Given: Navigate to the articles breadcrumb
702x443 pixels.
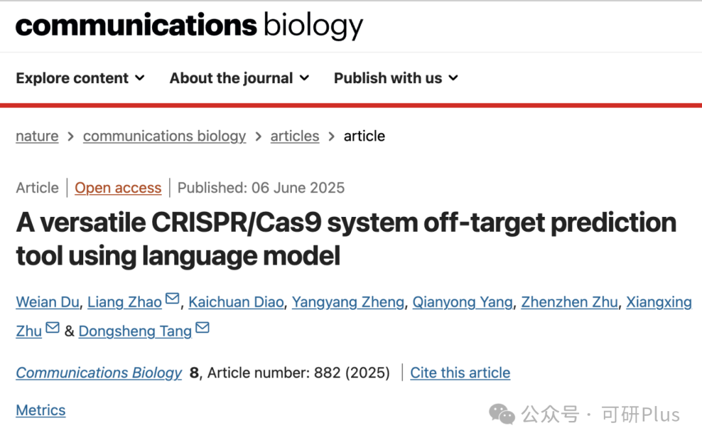Looking at the screenshot, I should click(294, 136).
